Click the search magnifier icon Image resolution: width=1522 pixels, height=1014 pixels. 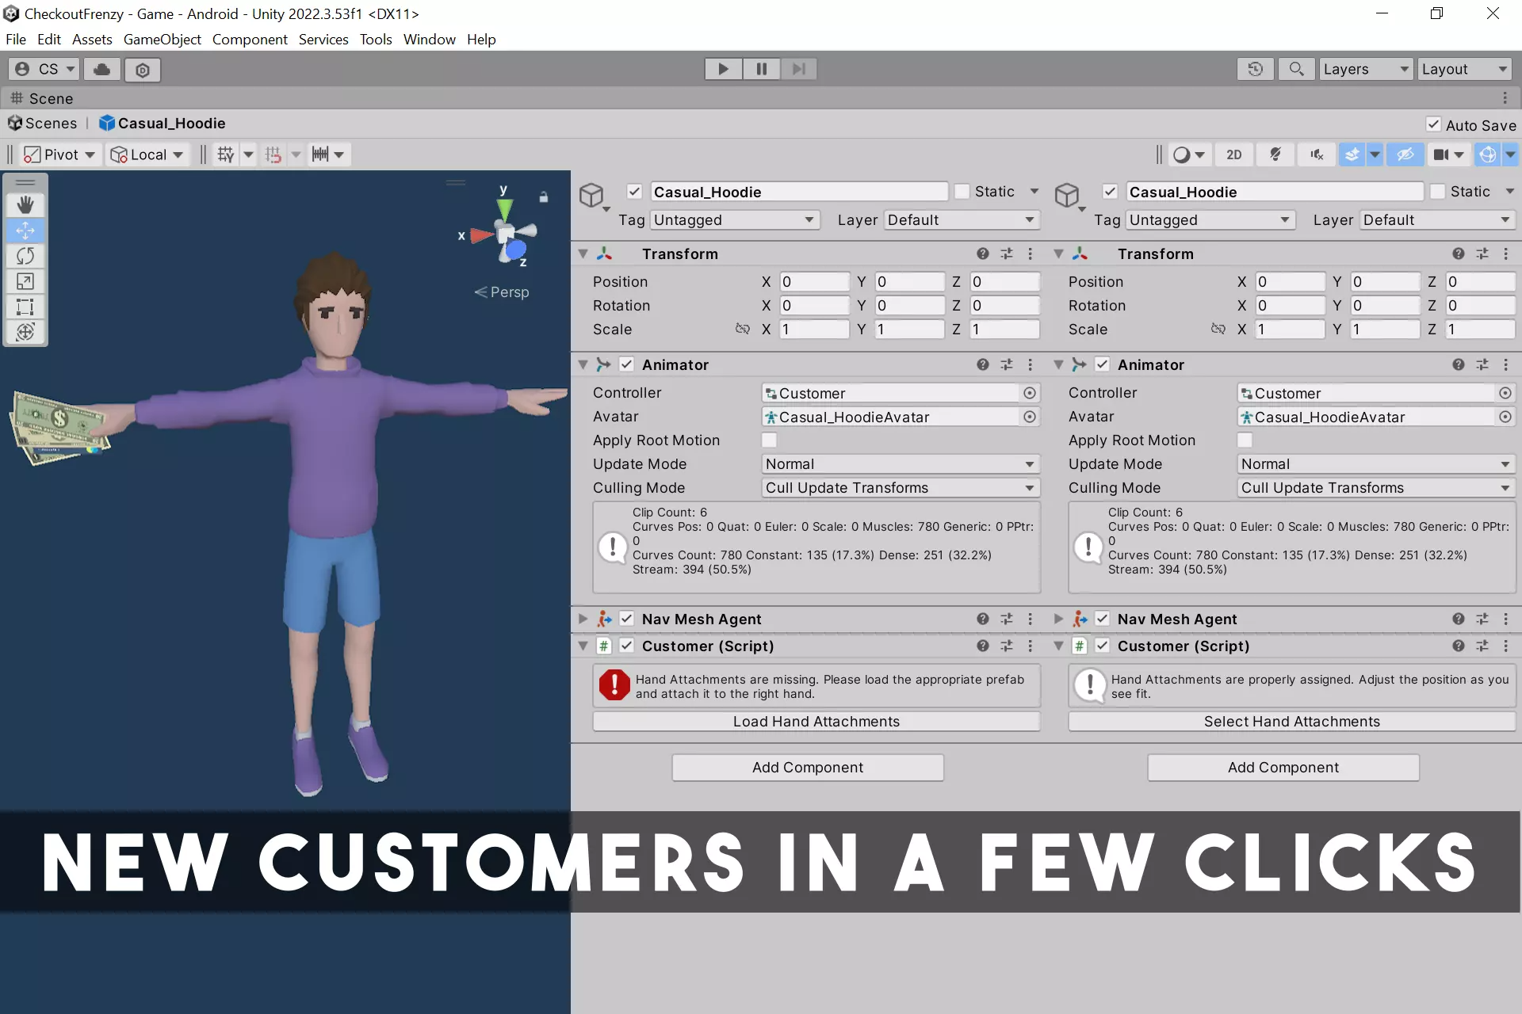pyautogui.click(x=1296, y=69)
